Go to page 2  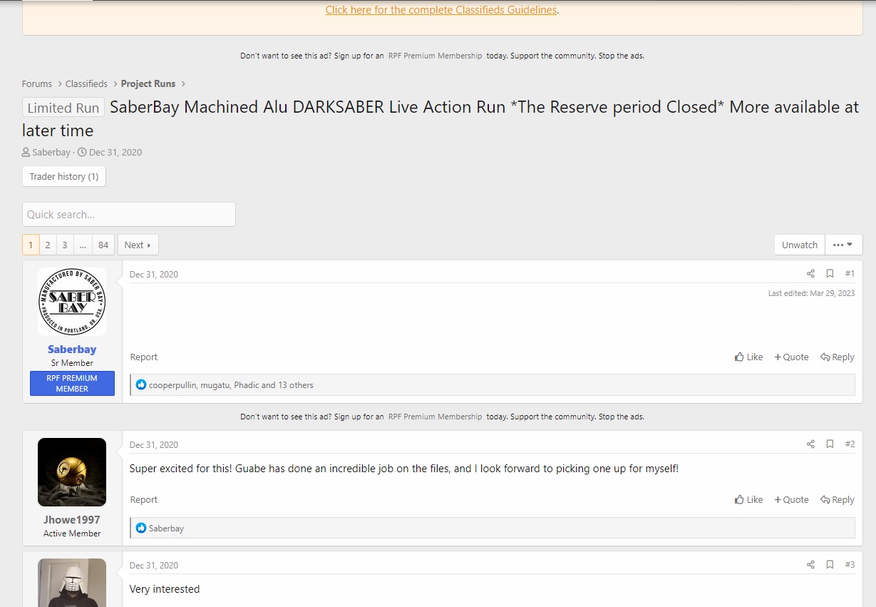point(48,245)
